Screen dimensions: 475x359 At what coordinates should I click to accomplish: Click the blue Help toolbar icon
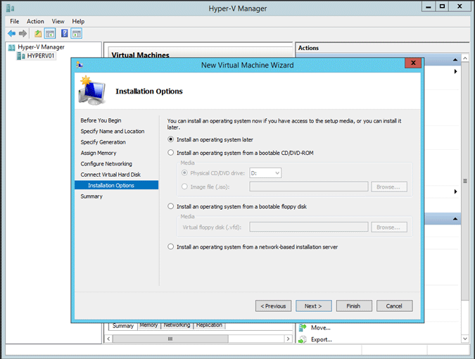click(x=64, y=33)
